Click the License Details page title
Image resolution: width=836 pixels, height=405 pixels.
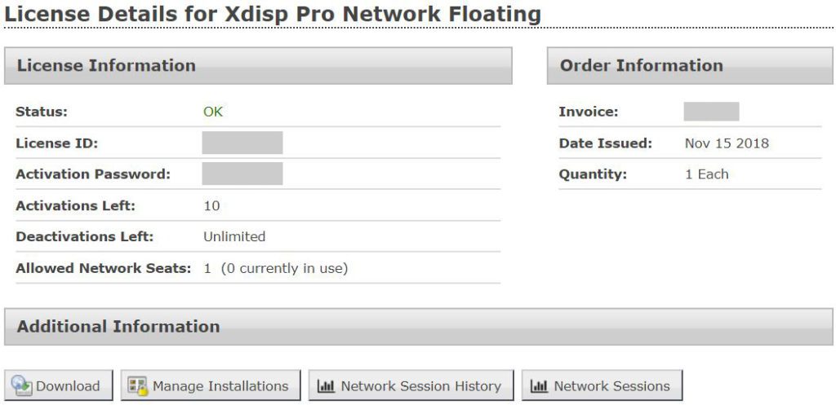click(x=273, y=14)
